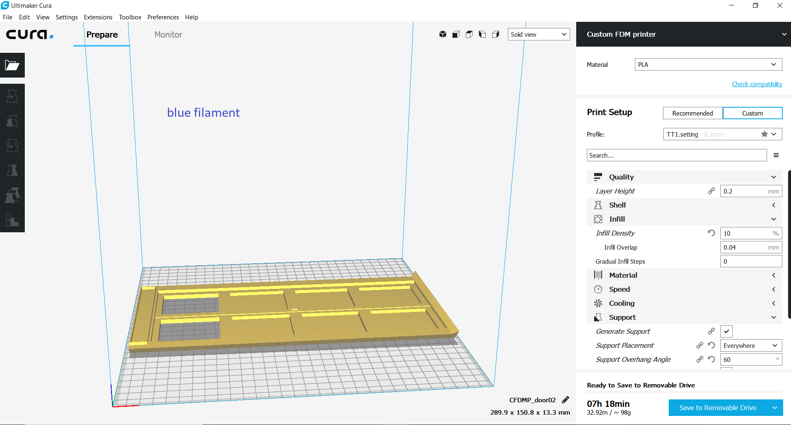Revert Support Placement with the reset arrow

pyautogui.click(x=711, y=345)
